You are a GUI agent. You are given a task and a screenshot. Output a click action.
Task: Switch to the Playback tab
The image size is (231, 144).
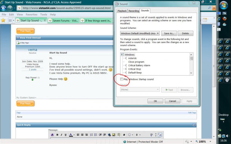[x=122, y=11]
